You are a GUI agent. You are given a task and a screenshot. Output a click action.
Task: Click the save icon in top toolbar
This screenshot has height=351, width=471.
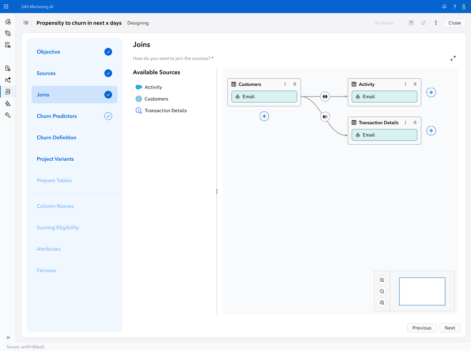(411, 23)
